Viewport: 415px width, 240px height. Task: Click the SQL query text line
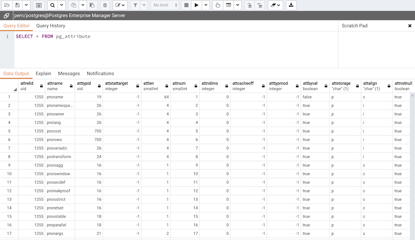pyautogui.click(x=53, y=37)
